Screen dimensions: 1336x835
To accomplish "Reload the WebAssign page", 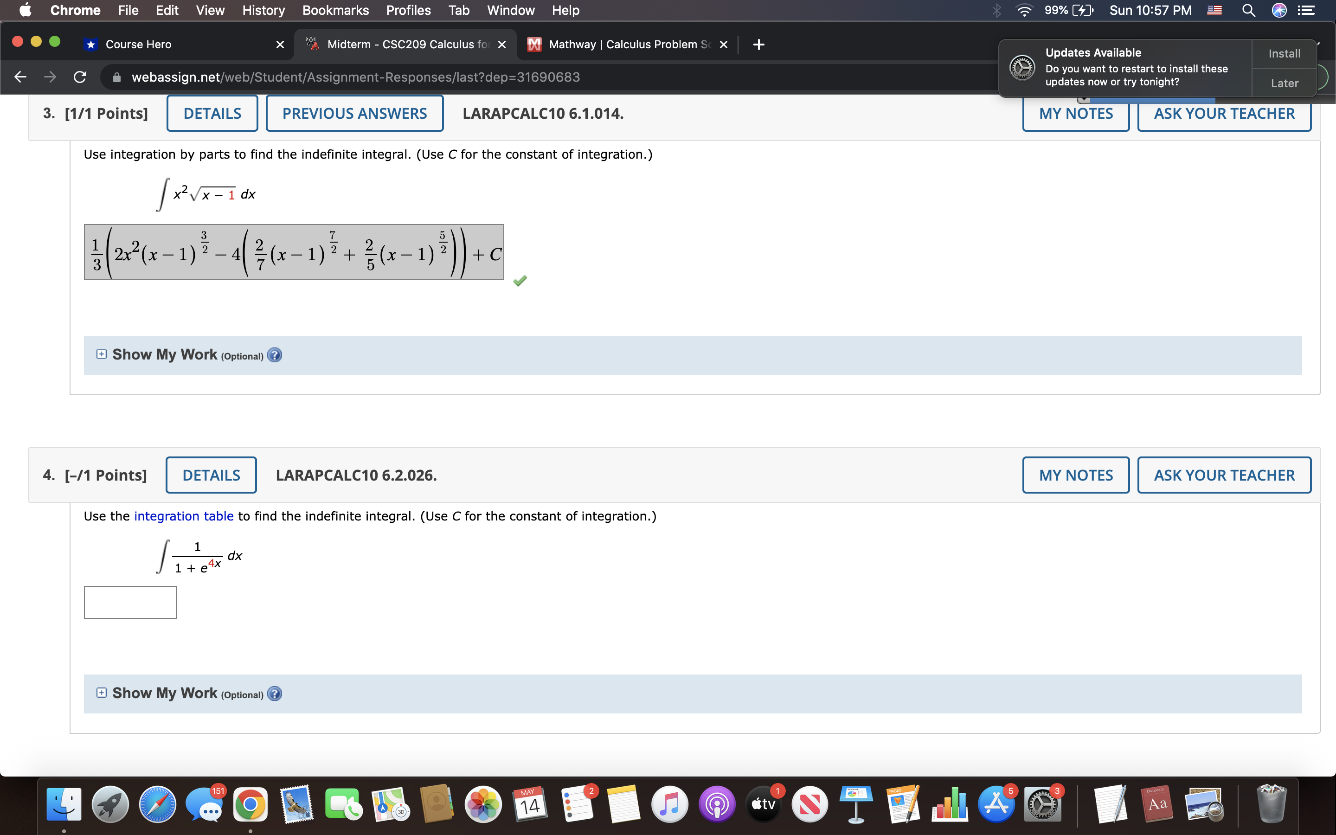I will pyautogui.click(x=79, y=77).
